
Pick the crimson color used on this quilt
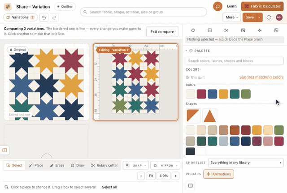click(x=201, y=94)
